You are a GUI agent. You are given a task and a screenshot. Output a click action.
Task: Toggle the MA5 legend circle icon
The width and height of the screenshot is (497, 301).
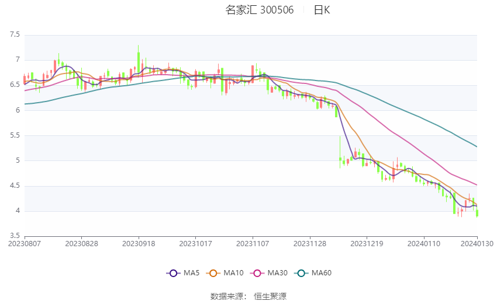pyautogui.click(x=173, y=273)
